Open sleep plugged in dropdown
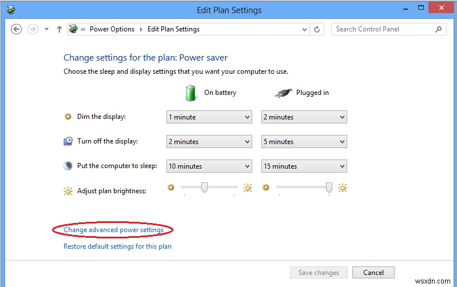457x287 pixels. click(x=304, y=166)
